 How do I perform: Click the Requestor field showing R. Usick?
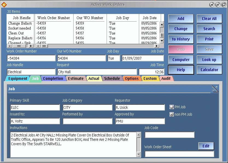click(x=140, y=107)
